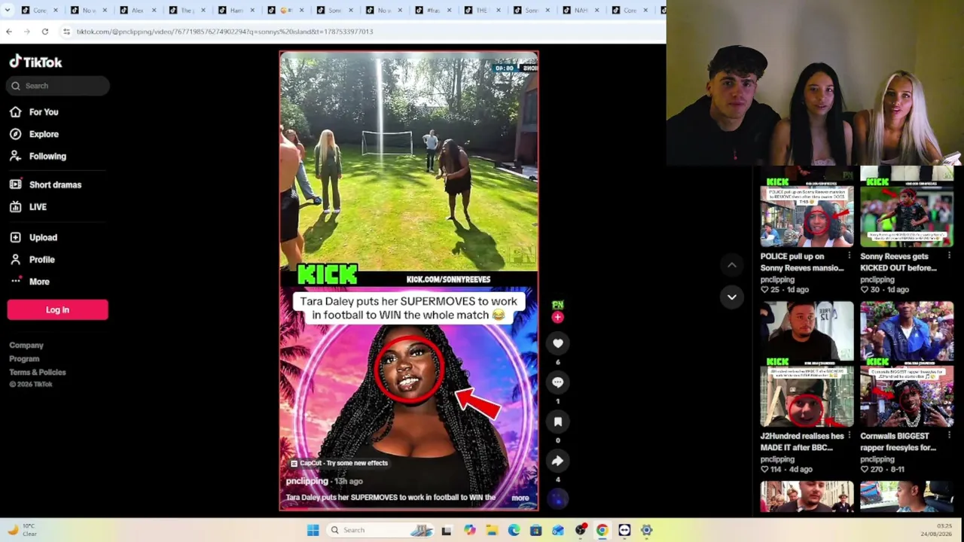Viewport: 964px width, 542px height.
Task: Switch to the #fras tab
Action: 433,10
